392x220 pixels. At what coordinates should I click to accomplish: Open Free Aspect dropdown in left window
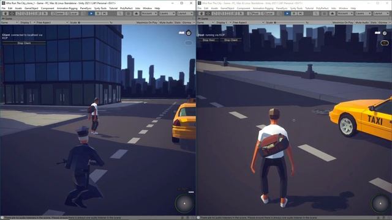[52, 23]
